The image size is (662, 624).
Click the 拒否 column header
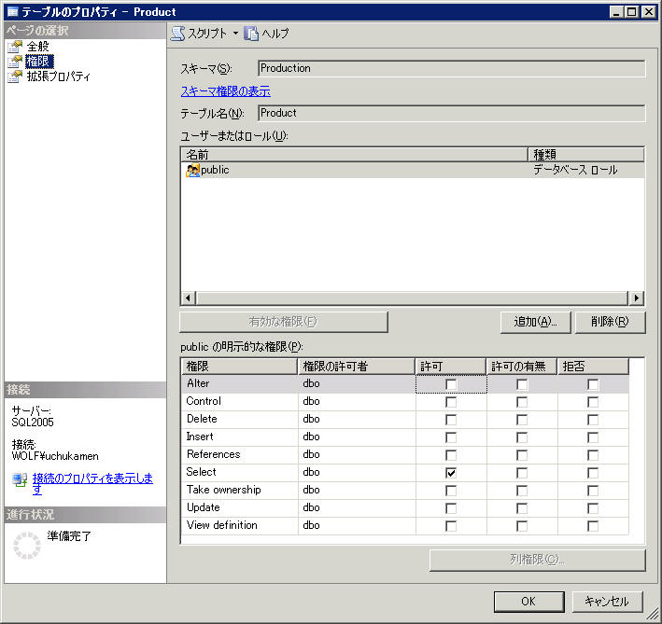tap(593, 367)
